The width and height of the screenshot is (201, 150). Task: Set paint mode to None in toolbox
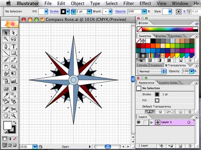click(x=15, y=139)
